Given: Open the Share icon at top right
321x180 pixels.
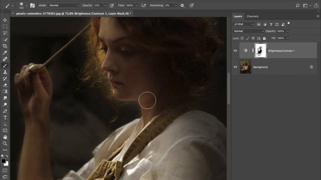Looking at the screenshot, I should point(316,5).
